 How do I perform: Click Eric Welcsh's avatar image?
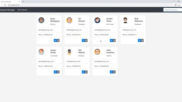click(69, 52)
